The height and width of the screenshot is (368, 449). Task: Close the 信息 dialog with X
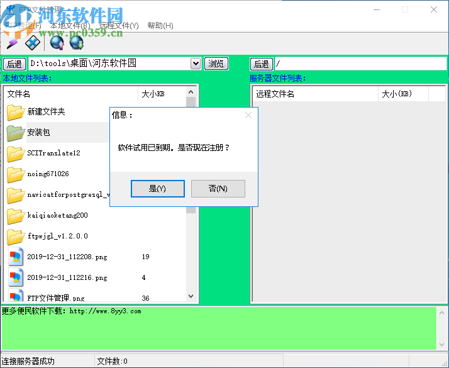coord(248,115)
